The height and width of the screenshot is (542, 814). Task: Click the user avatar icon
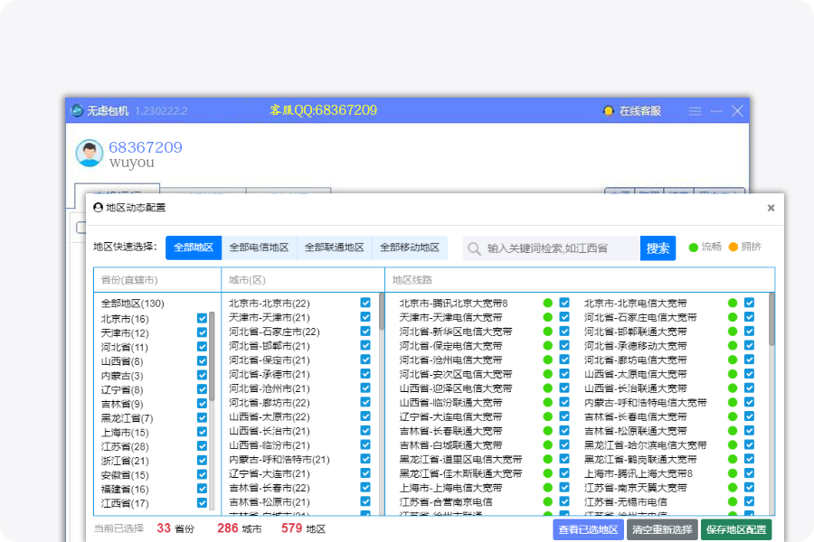coord(90,154)
